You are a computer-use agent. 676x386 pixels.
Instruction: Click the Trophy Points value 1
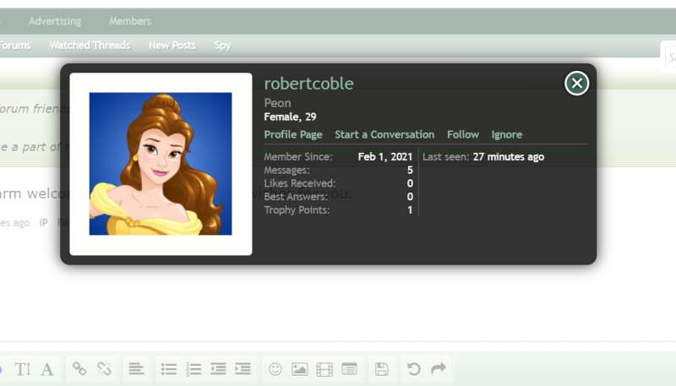tap(410, 210)
